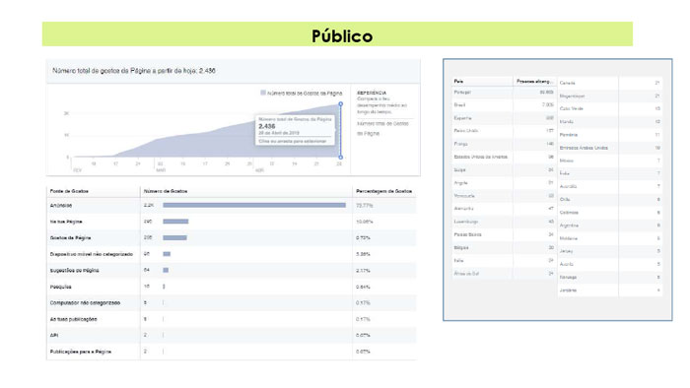Select Roménia in the second country column
Viewport: 690px width, 388px height.
569,135
